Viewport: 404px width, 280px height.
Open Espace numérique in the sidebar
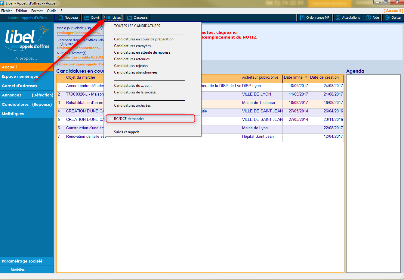27,77
